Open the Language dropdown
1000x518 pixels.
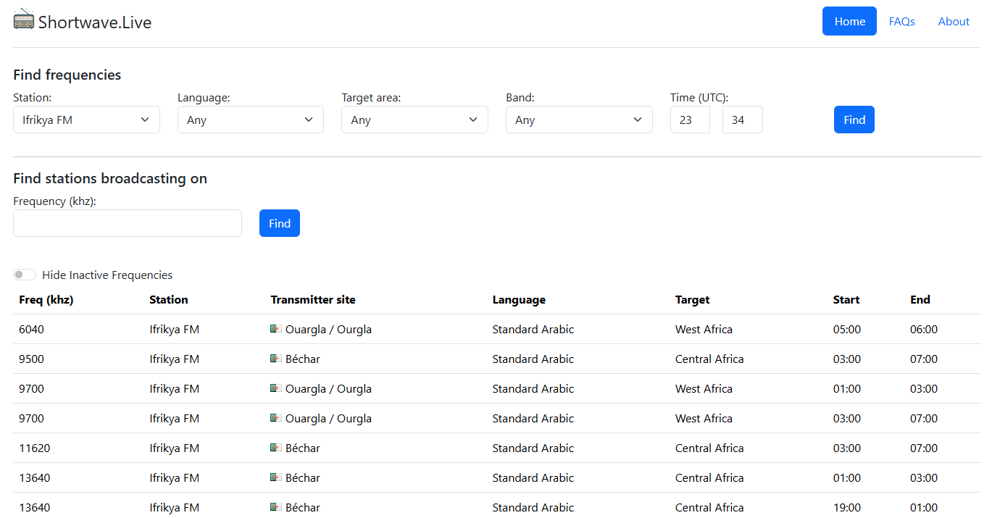click(251, 120)
